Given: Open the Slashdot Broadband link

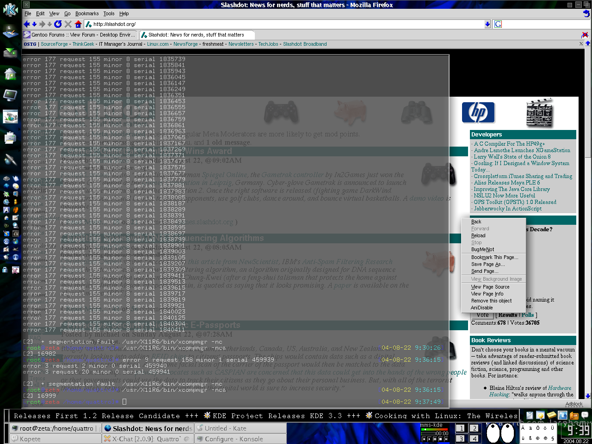Looking at the screenshot, I should 305,44.
